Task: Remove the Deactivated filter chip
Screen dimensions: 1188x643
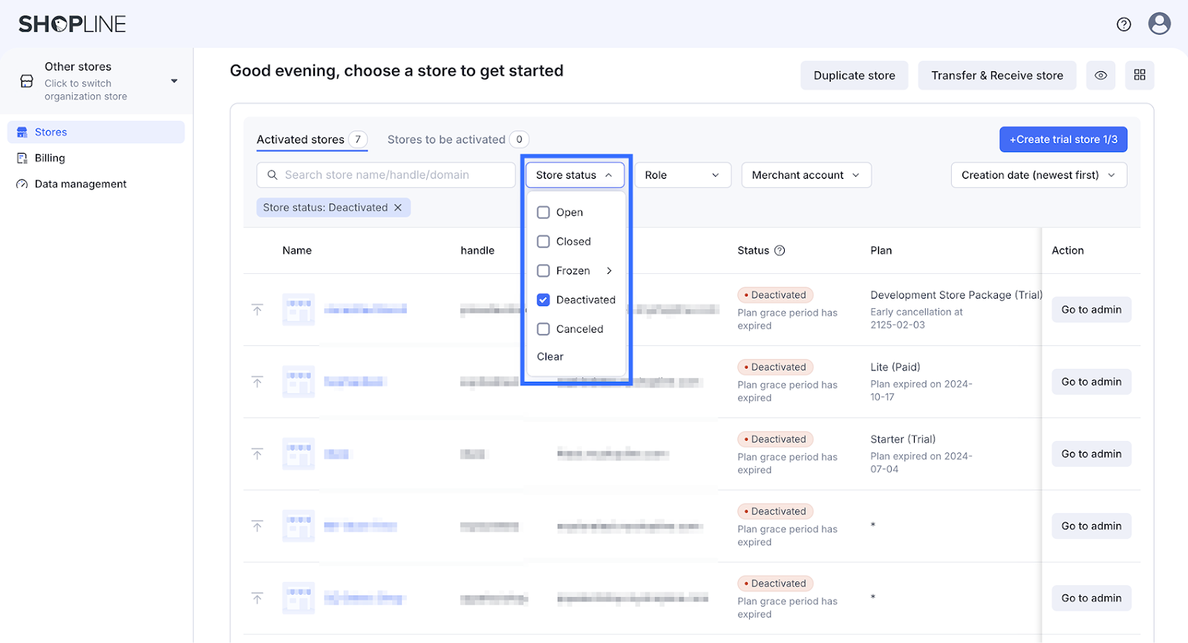Action: point(398,208)
